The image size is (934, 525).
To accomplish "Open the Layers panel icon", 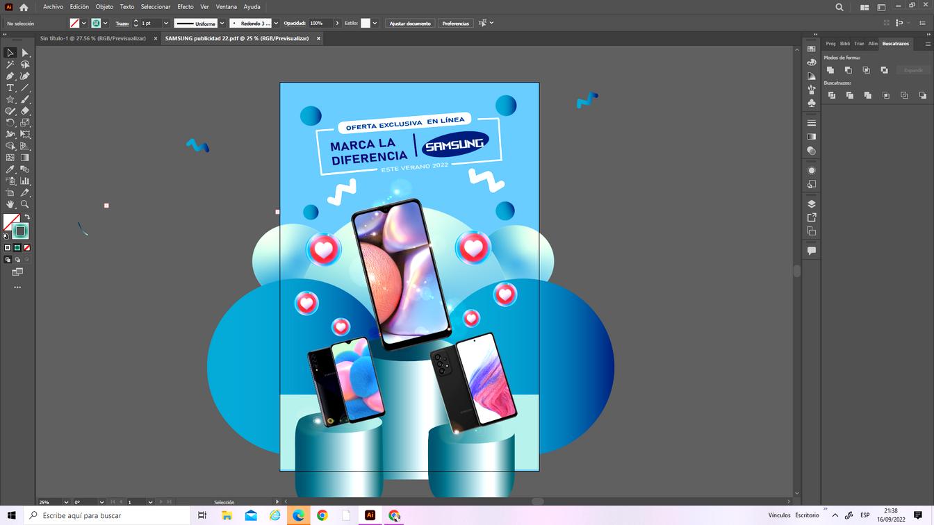I will (x=811, y=204).
